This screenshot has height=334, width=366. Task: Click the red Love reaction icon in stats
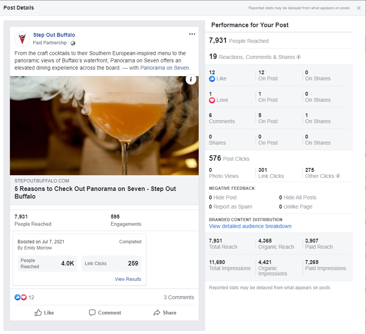tap(212, 100)
